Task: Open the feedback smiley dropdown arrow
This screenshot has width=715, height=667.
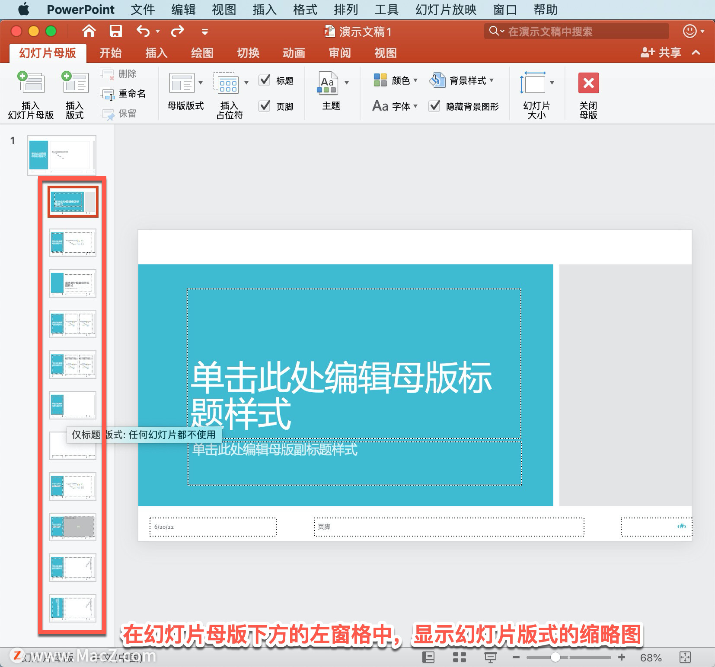Action: click(x=702, y=31)
